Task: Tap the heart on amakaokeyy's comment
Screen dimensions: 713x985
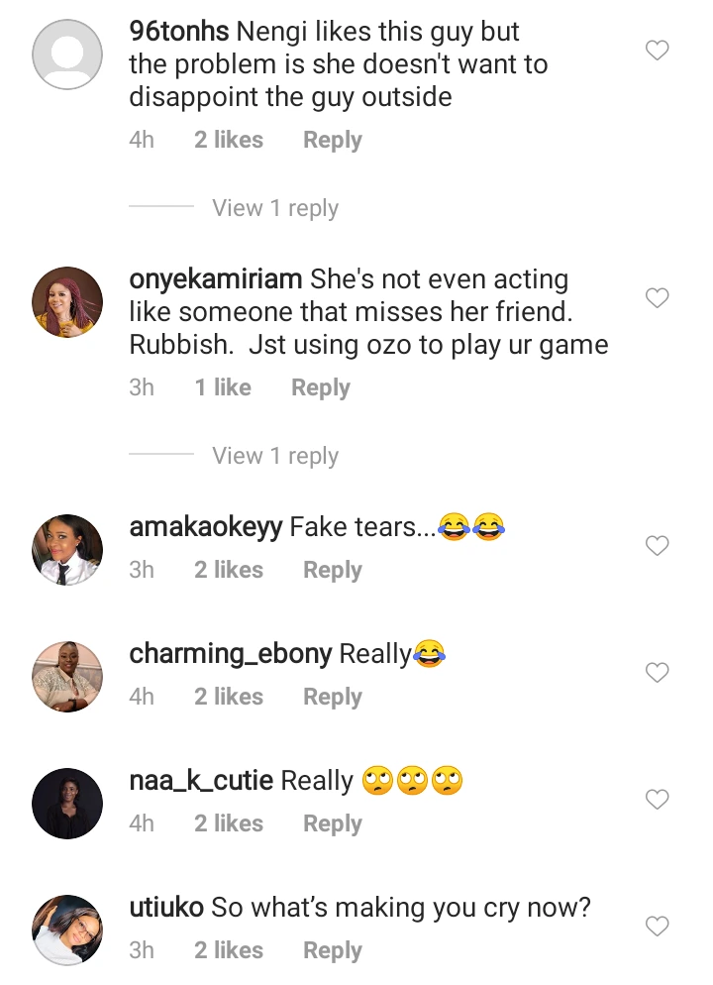Action: pyautogui.click(x=658, y=546)
